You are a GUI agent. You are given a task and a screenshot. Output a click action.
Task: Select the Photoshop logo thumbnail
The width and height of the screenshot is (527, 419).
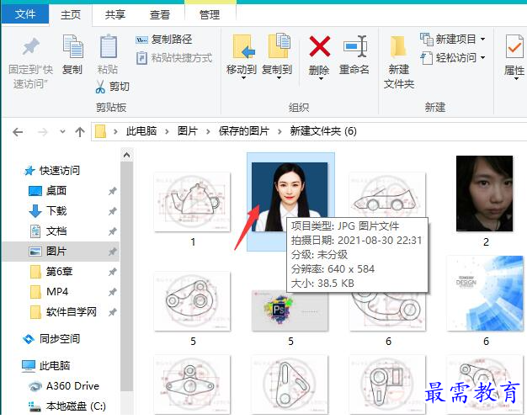pyautogui.click(x=290, y=310)
